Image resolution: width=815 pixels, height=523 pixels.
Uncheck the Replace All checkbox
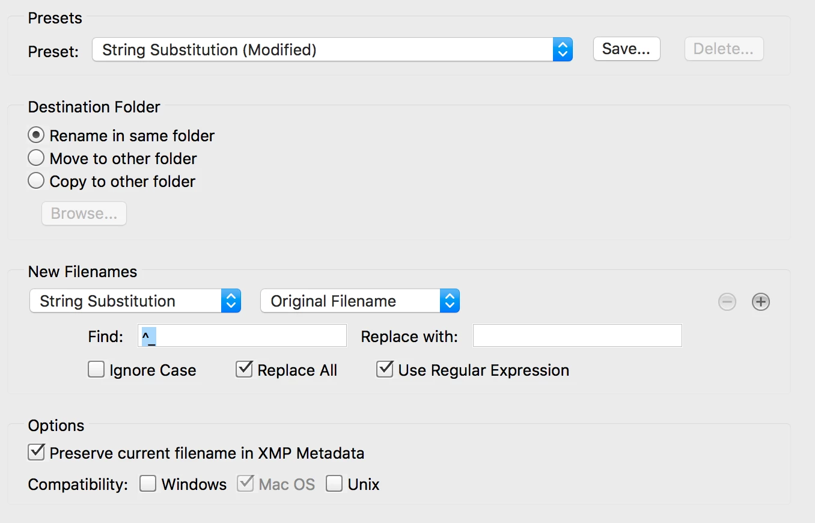coord(244,369)
